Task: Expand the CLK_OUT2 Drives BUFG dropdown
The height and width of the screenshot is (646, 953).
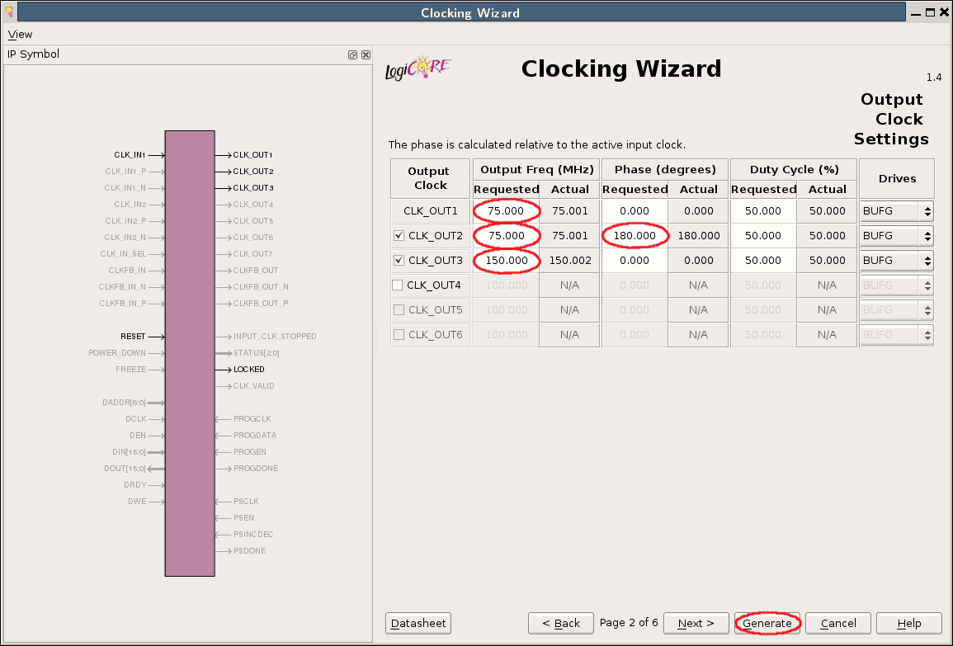Action: point(896,236)
